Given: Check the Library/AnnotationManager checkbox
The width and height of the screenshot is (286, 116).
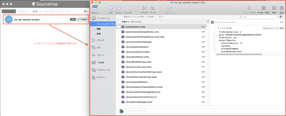Looking at the screenshot, I should point(119,42).
